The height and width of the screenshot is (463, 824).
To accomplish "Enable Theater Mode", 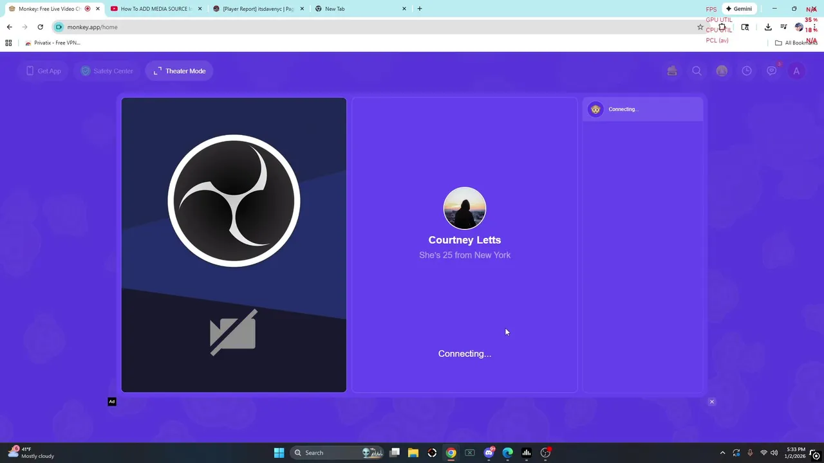I will (180, 71).
